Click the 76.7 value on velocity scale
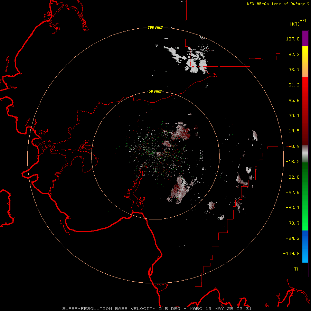The height and width of the screenshot is (311, 311). (x=294, y=69)
